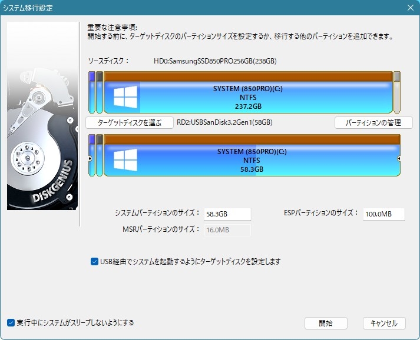Select the second small MSR partition on source disk

click(x=100, y=92)
